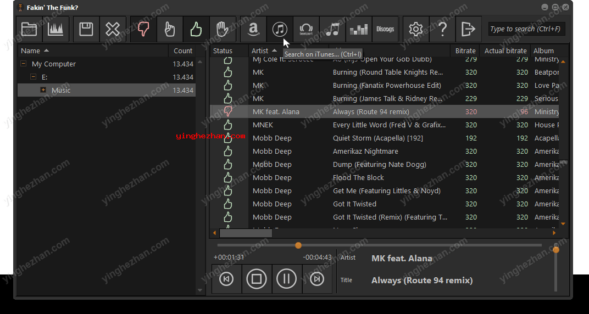This screenshot has width=589, height=314.
Task: Collapse the E: drive node
Action: coord(33,77)
